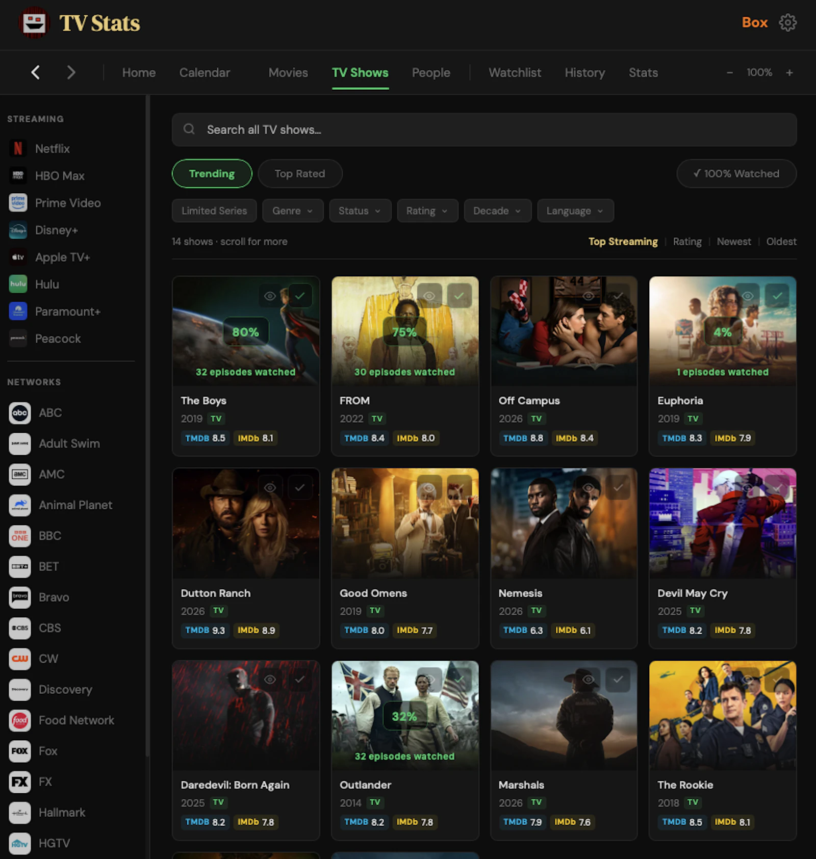The height and width of the screenshot is (859, 816).
Task: Mark Euphoria as watched checkmark
Action: pyautogui.click(x=777, y=296)
